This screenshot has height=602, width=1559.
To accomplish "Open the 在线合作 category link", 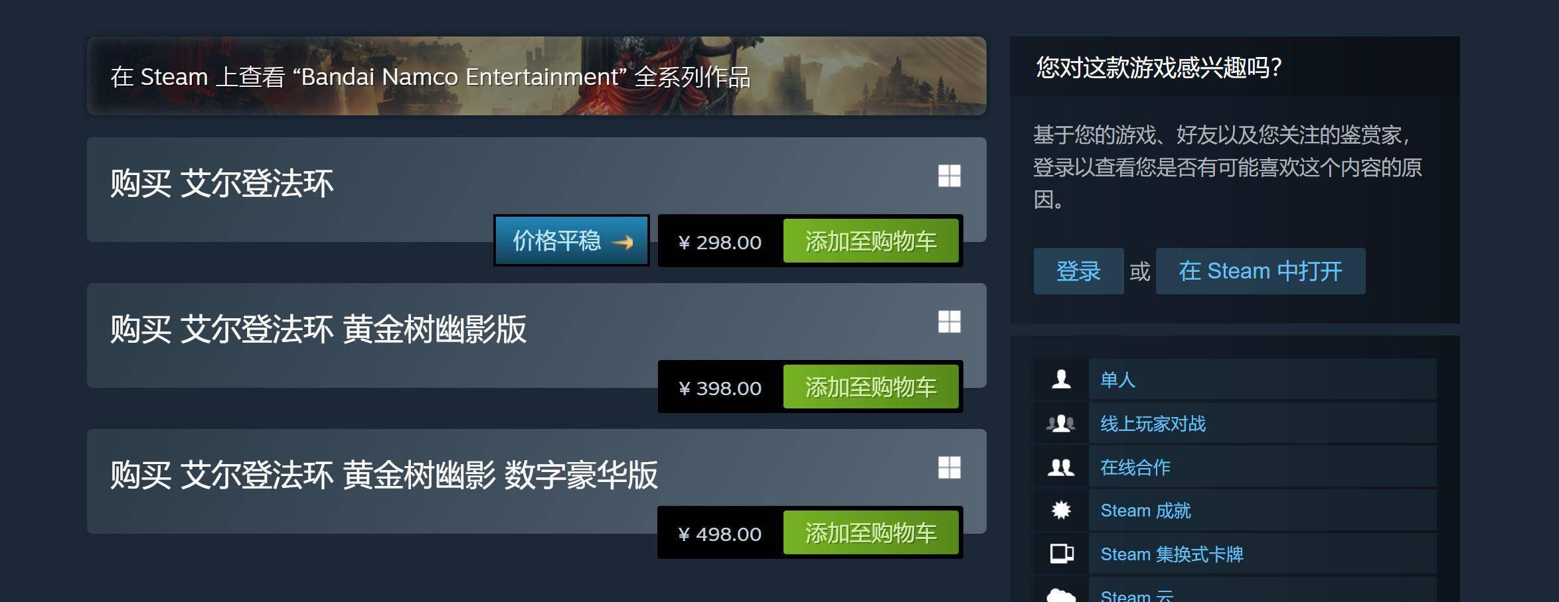I will point(1135,467).
